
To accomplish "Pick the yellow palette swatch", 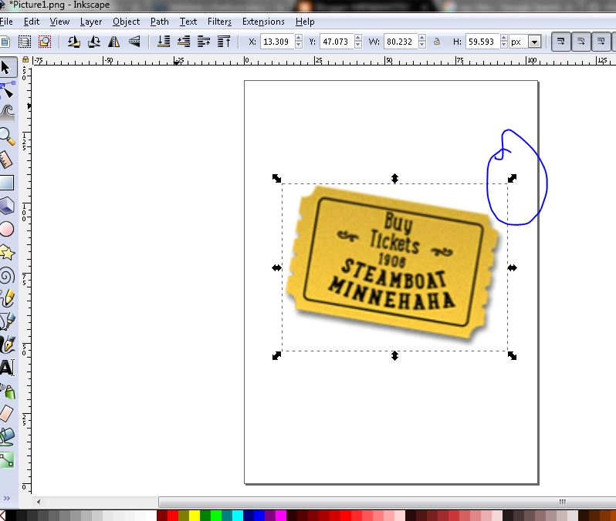I will point(195,516).
